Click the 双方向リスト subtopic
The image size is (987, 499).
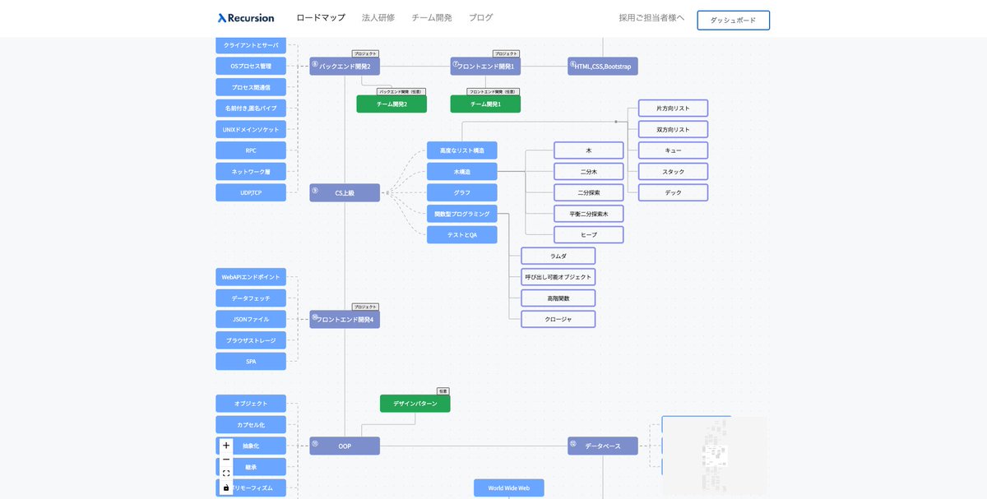(674, 130)
